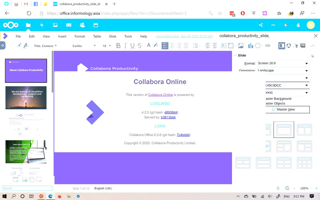Viewport: 320px width, 200px height.
Task: Open the slide Format Screen 16:9 dropdown
Action: (283, 63)
